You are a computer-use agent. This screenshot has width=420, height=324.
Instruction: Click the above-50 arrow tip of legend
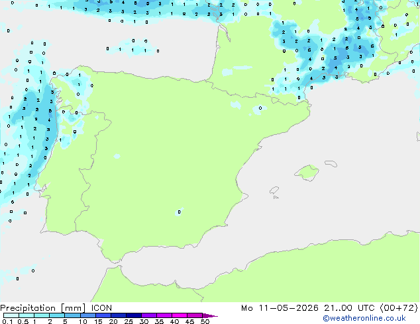(x=210, y=315)
